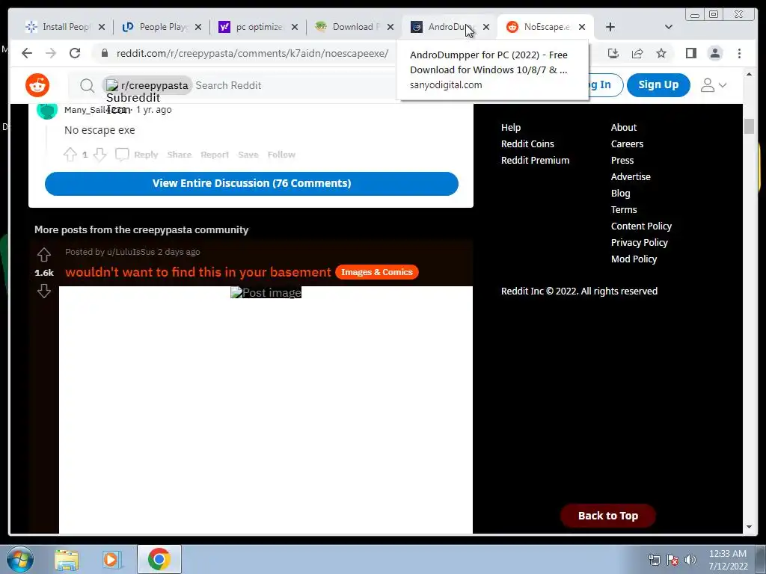Open the side panel icon
The height and width of the screenshot is (574, 766).
pyautogui.click(x=690, y=53)
